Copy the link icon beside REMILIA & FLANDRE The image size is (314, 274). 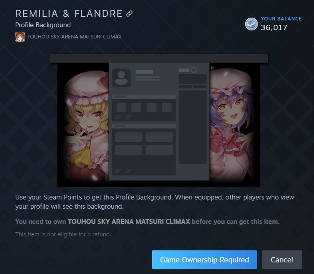point(129,14)
